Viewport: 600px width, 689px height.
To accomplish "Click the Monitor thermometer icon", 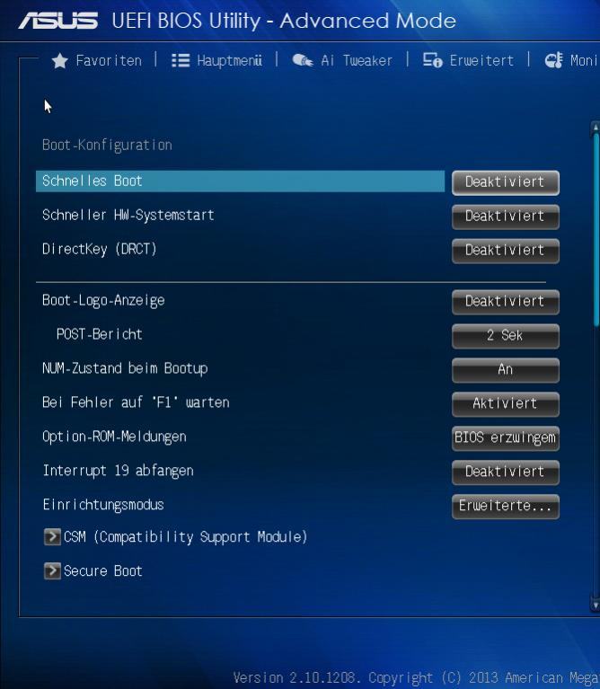I will coord(553,60).
